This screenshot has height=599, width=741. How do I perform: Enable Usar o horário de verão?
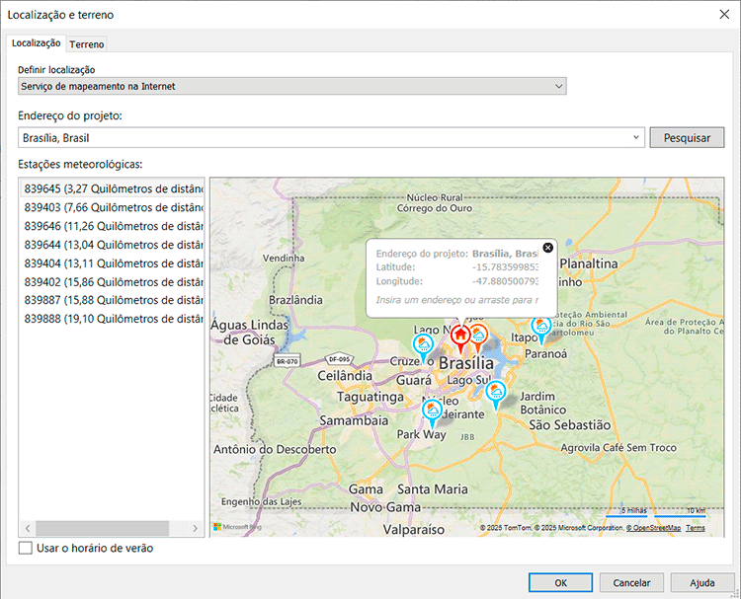pyautogui.click(x=26, y=548)
